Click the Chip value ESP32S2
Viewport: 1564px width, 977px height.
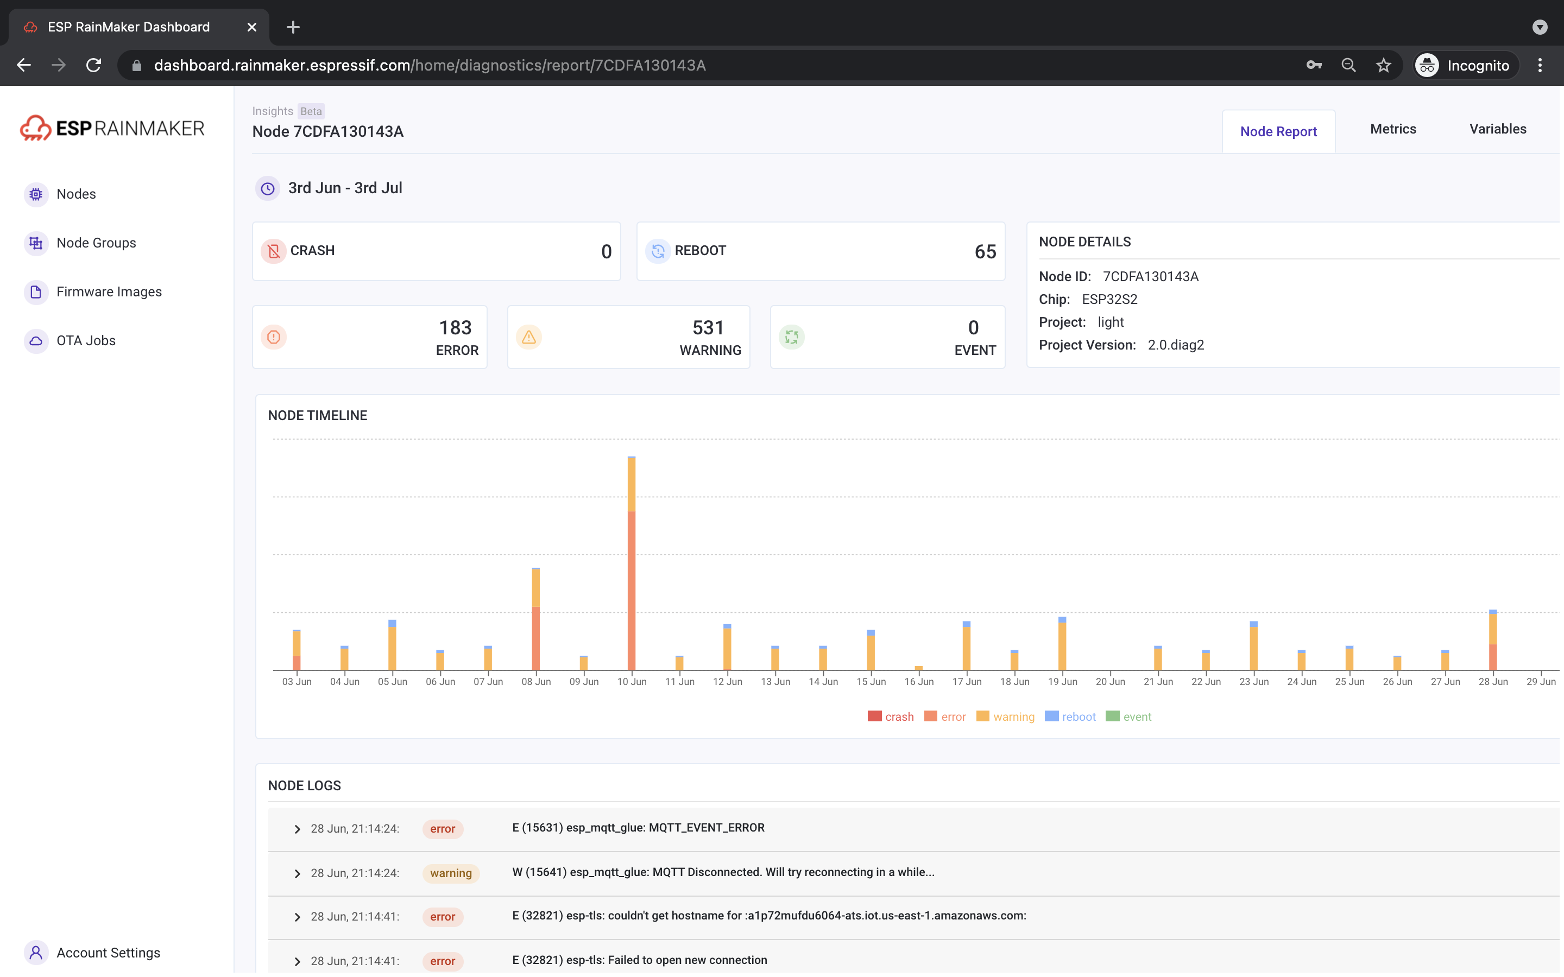(1109, 299)
